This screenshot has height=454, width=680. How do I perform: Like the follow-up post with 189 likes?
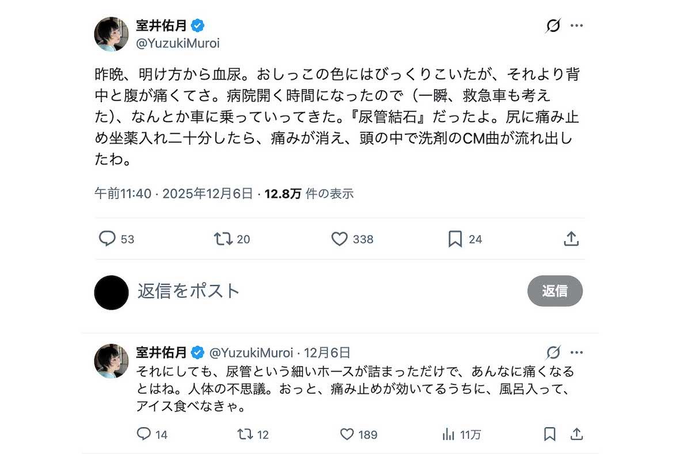tap(347, 434)
